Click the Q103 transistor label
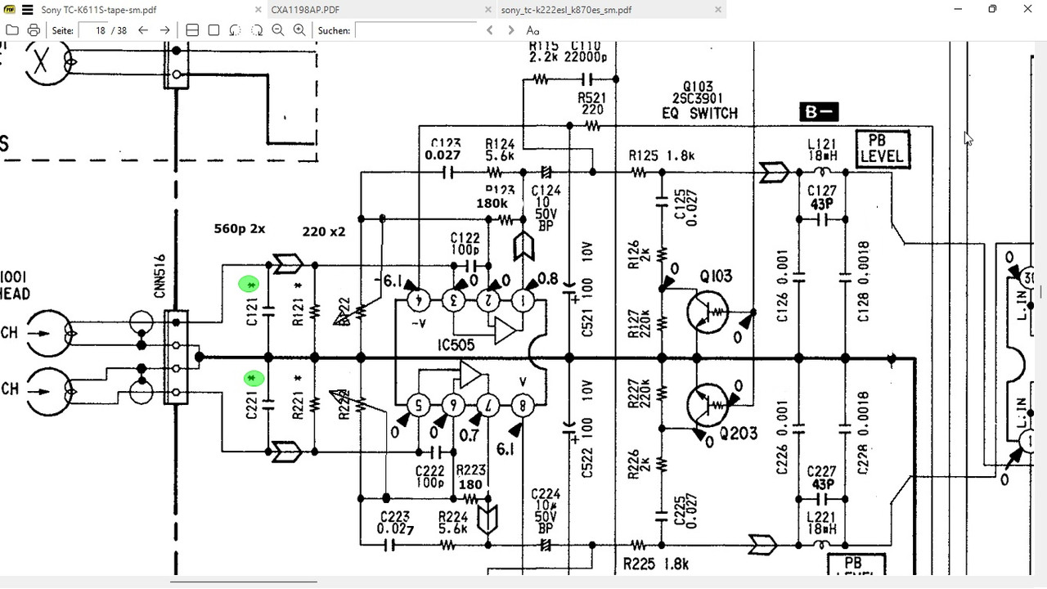1047x589 pixels. coord(717,277)
